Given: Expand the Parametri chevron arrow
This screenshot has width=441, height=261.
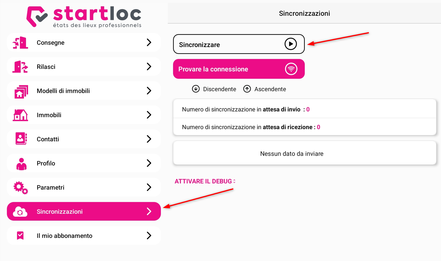Looking at the screenshot, I should (x=149, y=187).
